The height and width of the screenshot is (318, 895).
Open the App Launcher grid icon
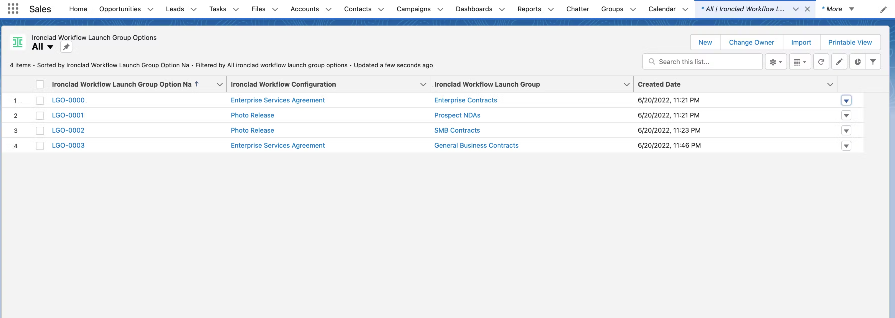pyautogui.click(x=13, y=9)
